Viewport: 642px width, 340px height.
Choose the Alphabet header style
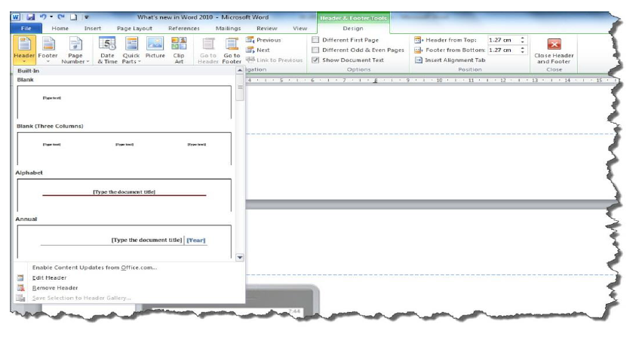click(x=124, y=195)
